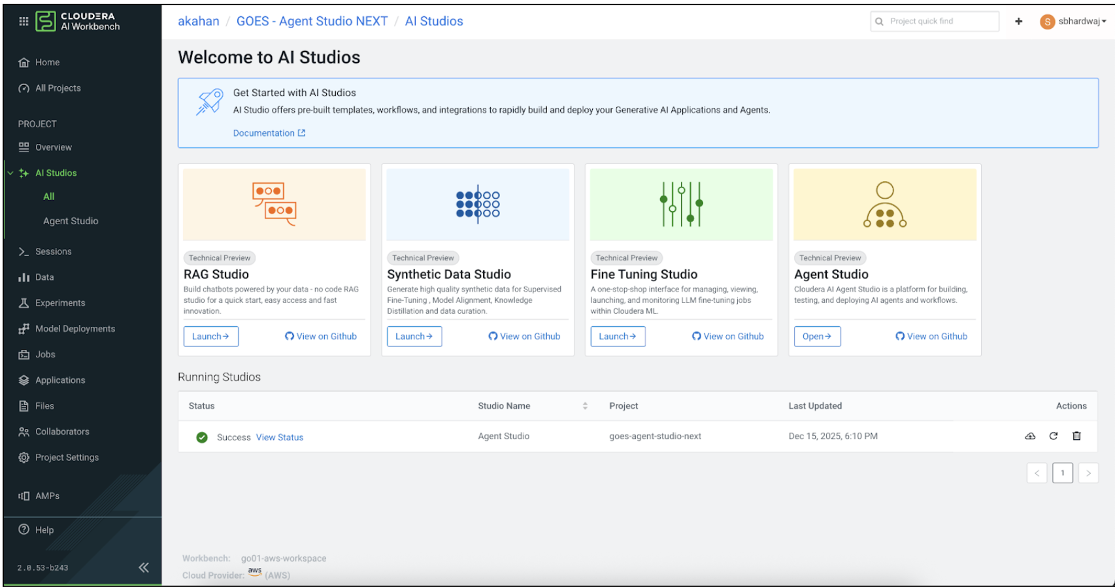
Task: Open the Help section icon
Action: click(24, 529)
